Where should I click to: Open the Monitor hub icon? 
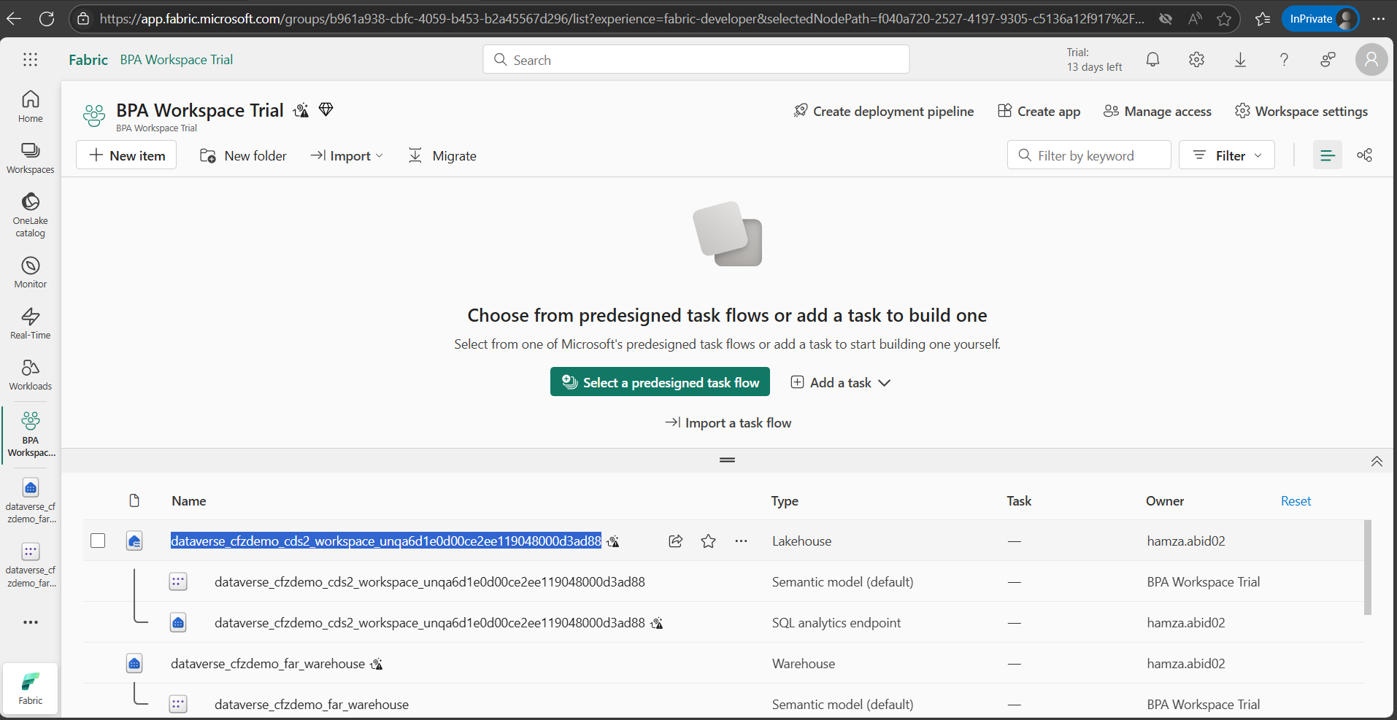click(x=31, y=272)
